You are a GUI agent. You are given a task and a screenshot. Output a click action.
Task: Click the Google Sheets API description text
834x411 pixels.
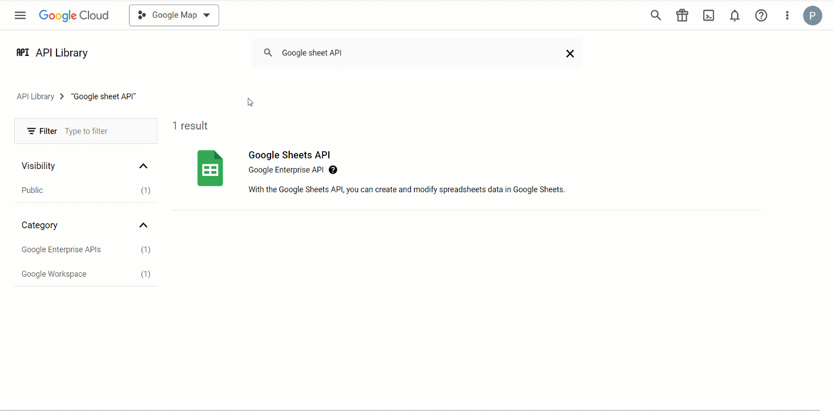(x=406, y=190)
